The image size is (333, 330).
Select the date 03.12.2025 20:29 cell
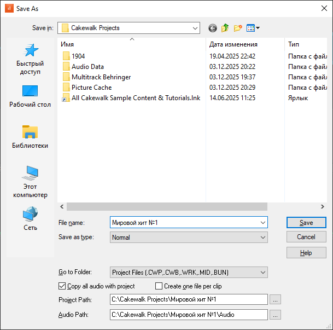click(232, 88)
